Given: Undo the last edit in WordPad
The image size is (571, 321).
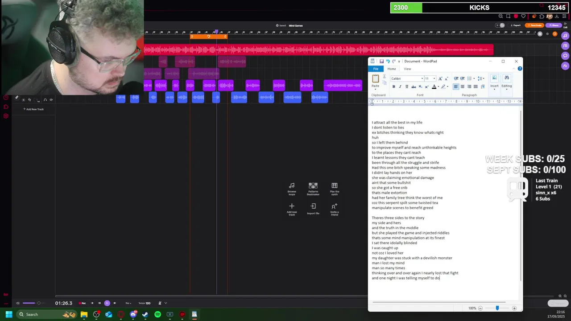Looking at the screenshot, I should click(388, 61).
